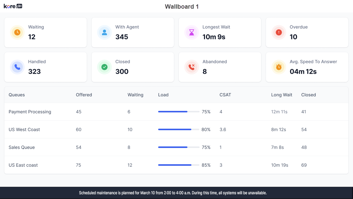Select the Payment Processing queue row
353x199 pixels.
pyautogui.click(x=30, y=112)
